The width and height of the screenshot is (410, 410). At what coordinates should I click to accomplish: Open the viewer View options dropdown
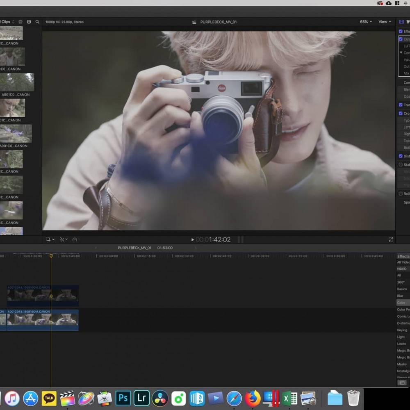pyautogui.click(x=385, y=22)
